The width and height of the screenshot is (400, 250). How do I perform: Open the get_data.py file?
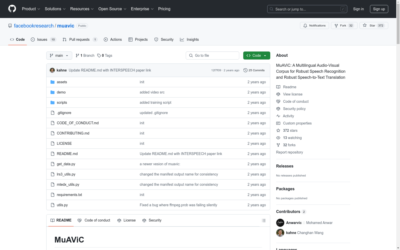(x=66, y=164)
